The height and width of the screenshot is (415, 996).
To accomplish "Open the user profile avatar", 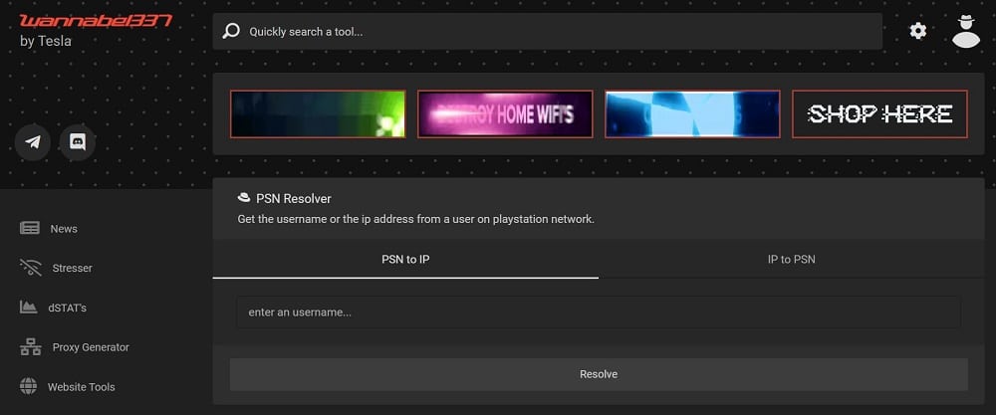I will click(x=966, y=31).
